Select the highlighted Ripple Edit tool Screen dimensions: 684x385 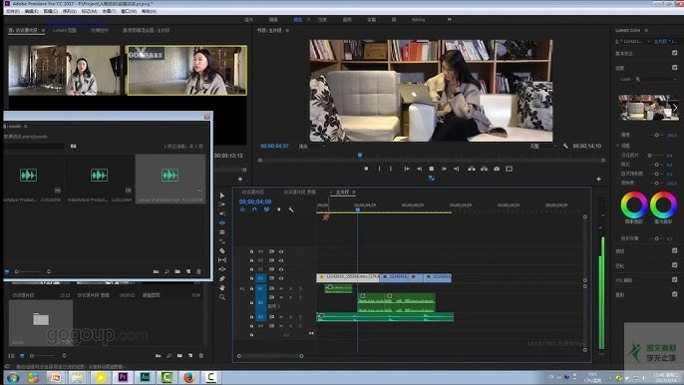point(222,222)
